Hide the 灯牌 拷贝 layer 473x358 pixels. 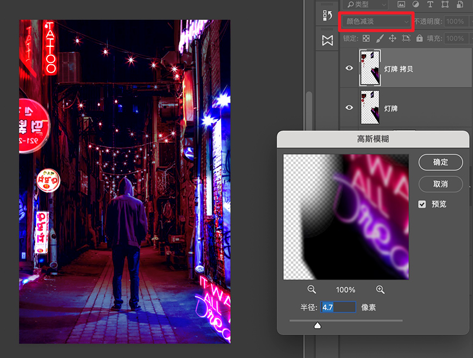tap(350, 68)
